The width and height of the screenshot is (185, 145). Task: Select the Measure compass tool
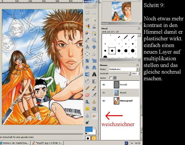87,47
